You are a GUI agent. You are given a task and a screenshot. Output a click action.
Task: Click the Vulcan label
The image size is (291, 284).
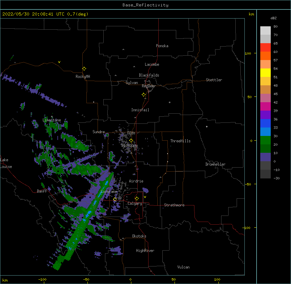coord(183,267)
